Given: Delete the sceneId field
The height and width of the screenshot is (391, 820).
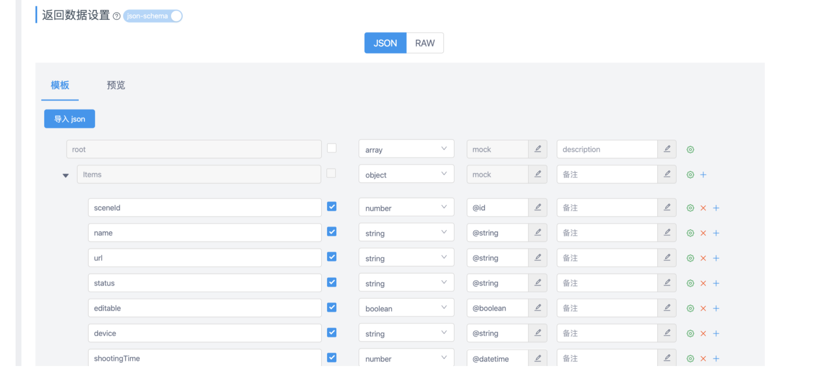Looking at the screenshot, I should tap(703, 208).
